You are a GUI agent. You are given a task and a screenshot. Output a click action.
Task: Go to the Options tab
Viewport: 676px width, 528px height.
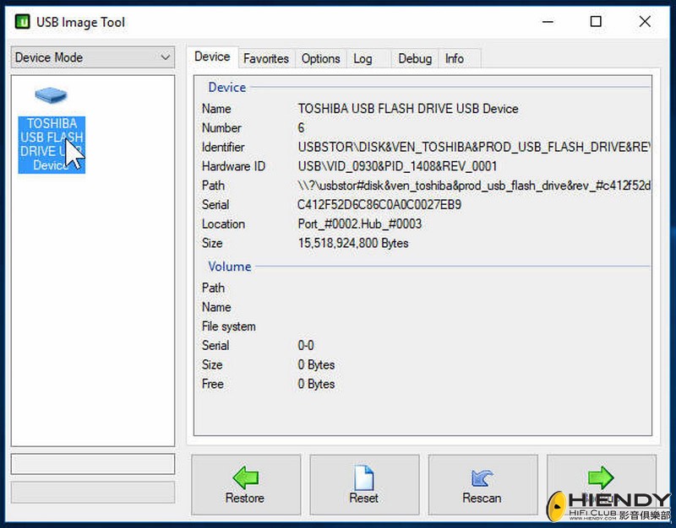tap(320, 59)
